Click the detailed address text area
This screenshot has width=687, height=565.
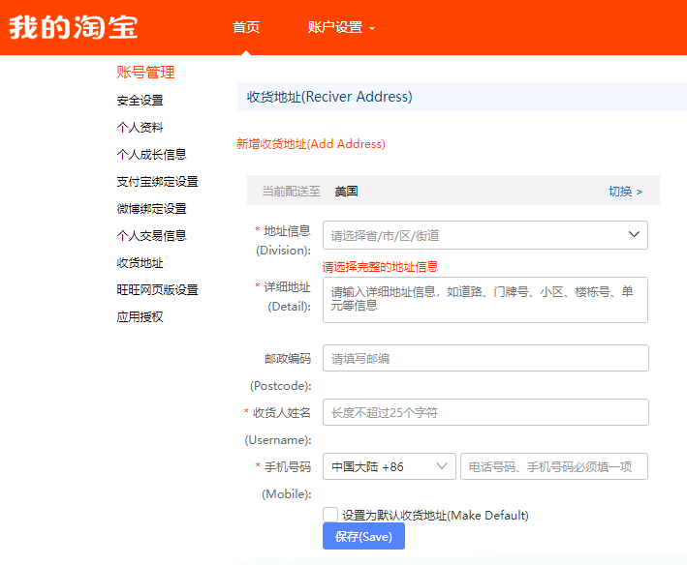(485, 300)
